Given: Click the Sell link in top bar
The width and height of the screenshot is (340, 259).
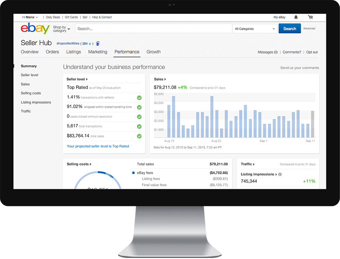Looking at the screenshot, I should [x=85, y=17].
